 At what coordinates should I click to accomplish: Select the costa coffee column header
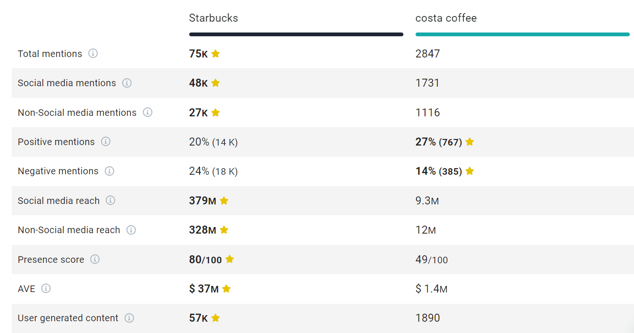[x=446, y=18]
